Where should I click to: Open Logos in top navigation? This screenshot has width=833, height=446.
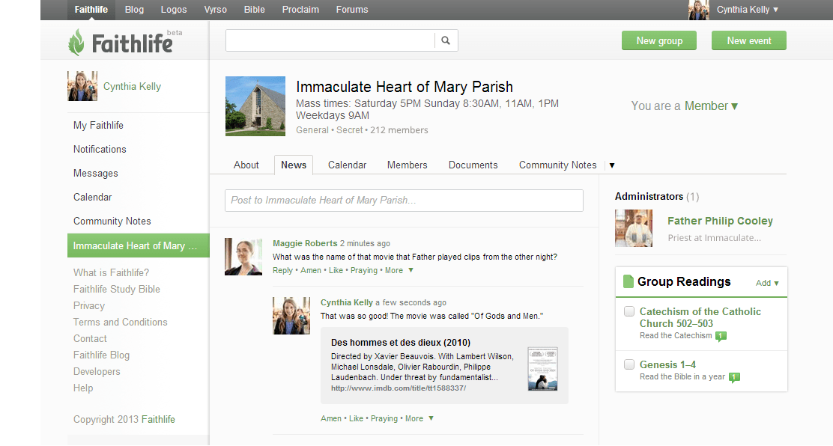(x=174, y=10)
